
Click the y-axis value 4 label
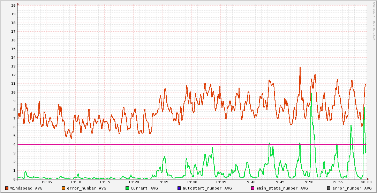pos(14,145)
